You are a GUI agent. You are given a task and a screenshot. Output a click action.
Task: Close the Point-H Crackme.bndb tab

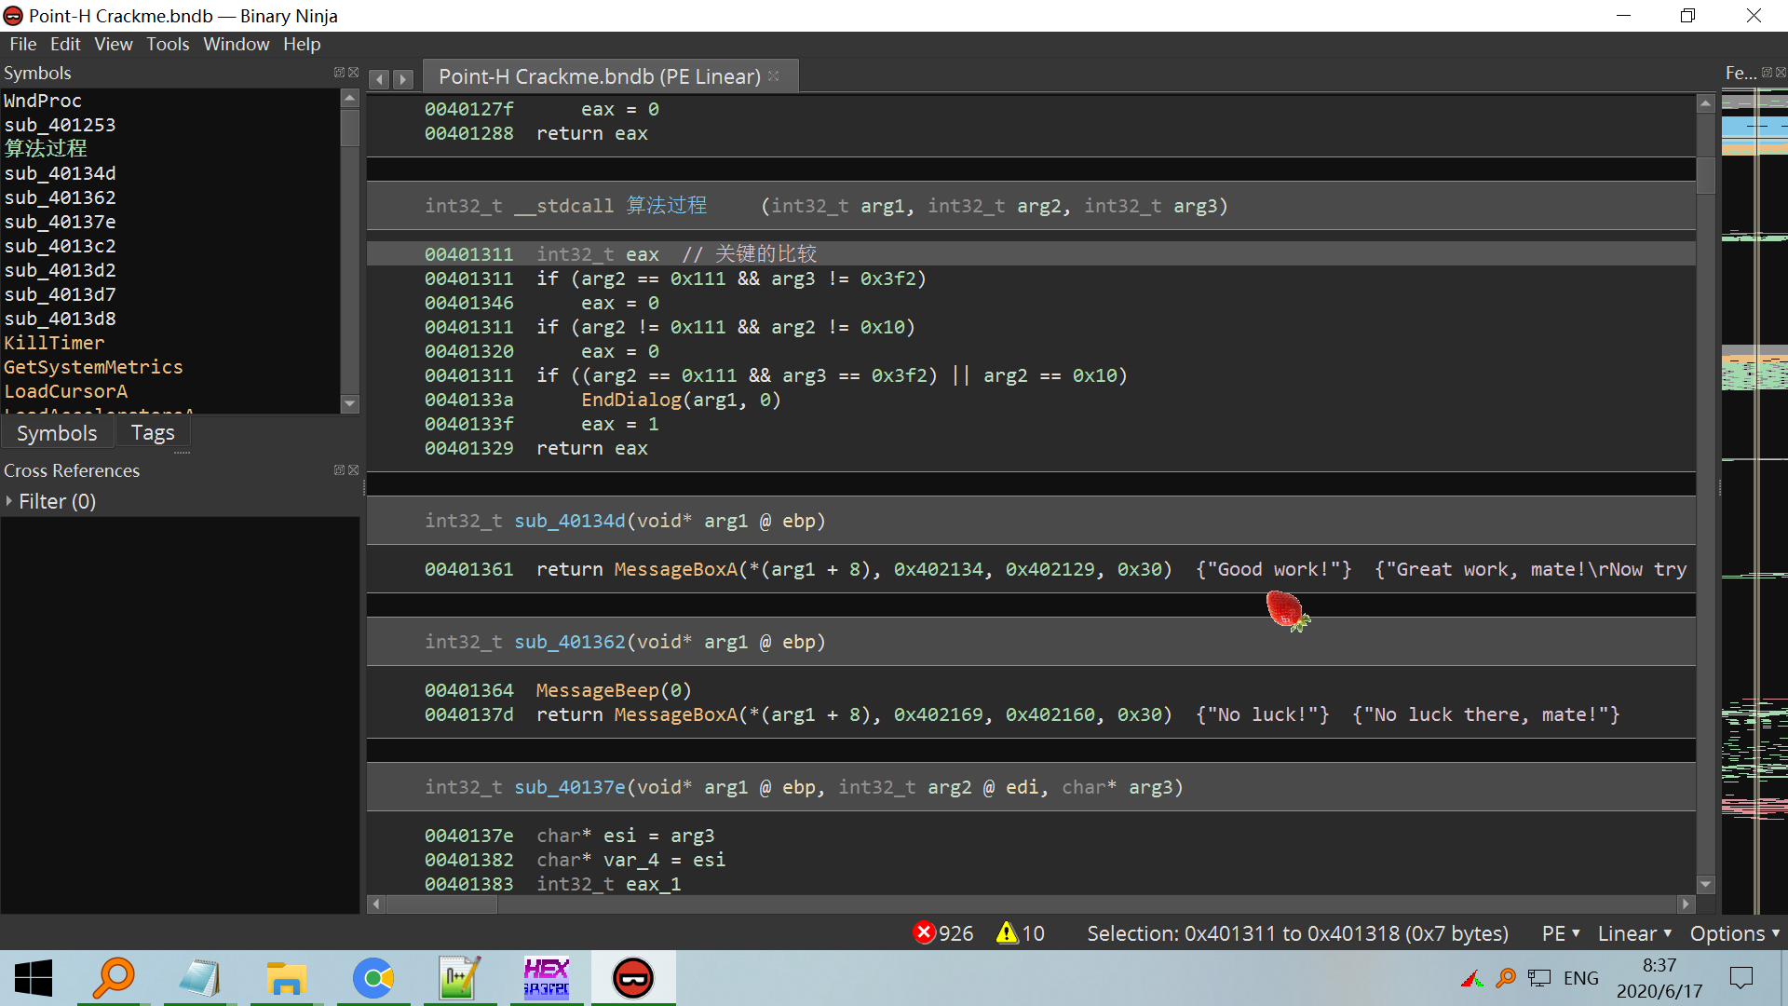click(x=774, y=76)
